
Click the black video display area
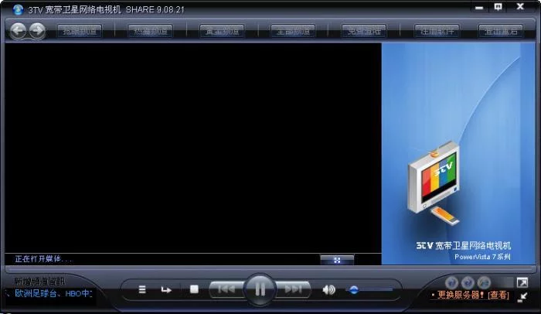point(193,148)
